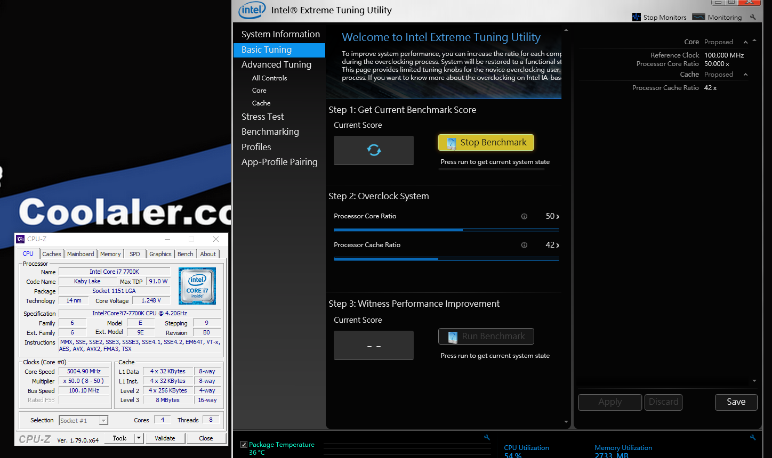Image resolution: width=772 pixels, height=458 pixels.
Task: Click the dimmed Run Benchmark button in Step 3
Action: click(486, 337)
